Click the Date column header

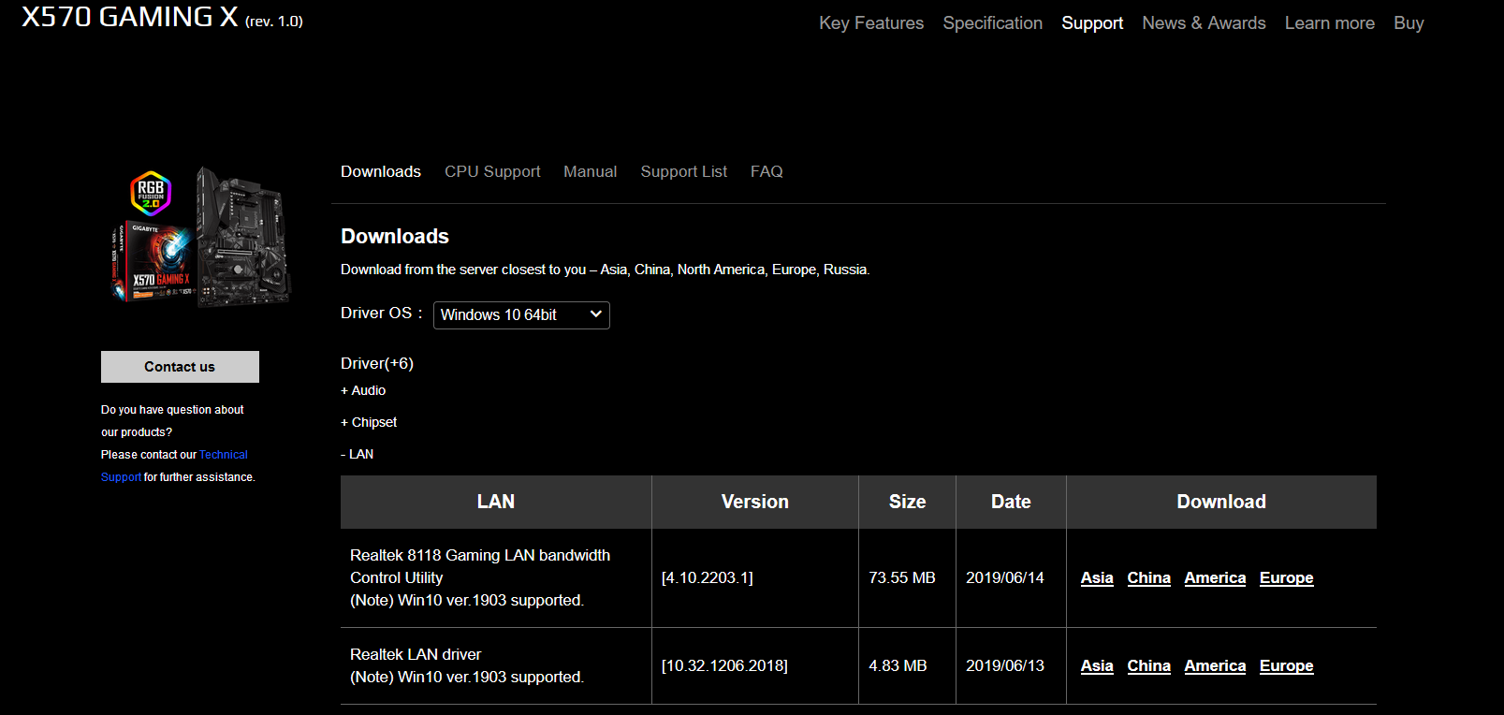coord(1011,502)
